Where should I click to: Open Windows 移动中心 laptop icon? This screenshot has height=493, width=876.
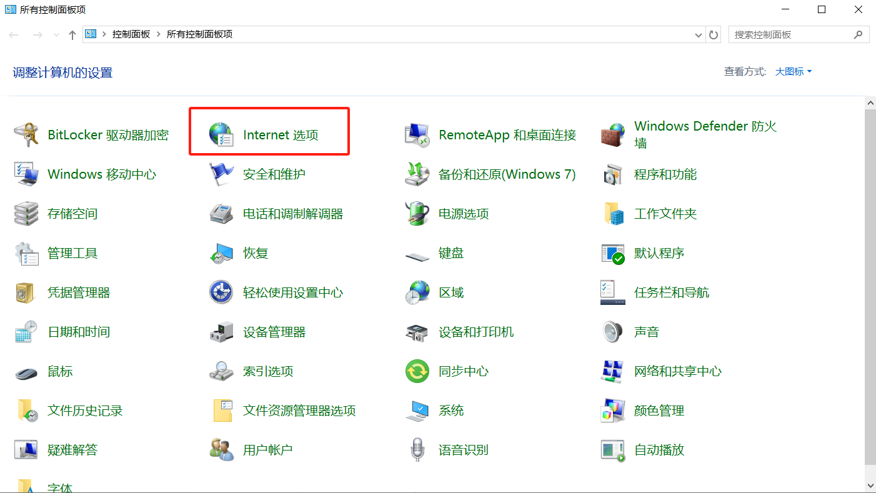[26, 174]
